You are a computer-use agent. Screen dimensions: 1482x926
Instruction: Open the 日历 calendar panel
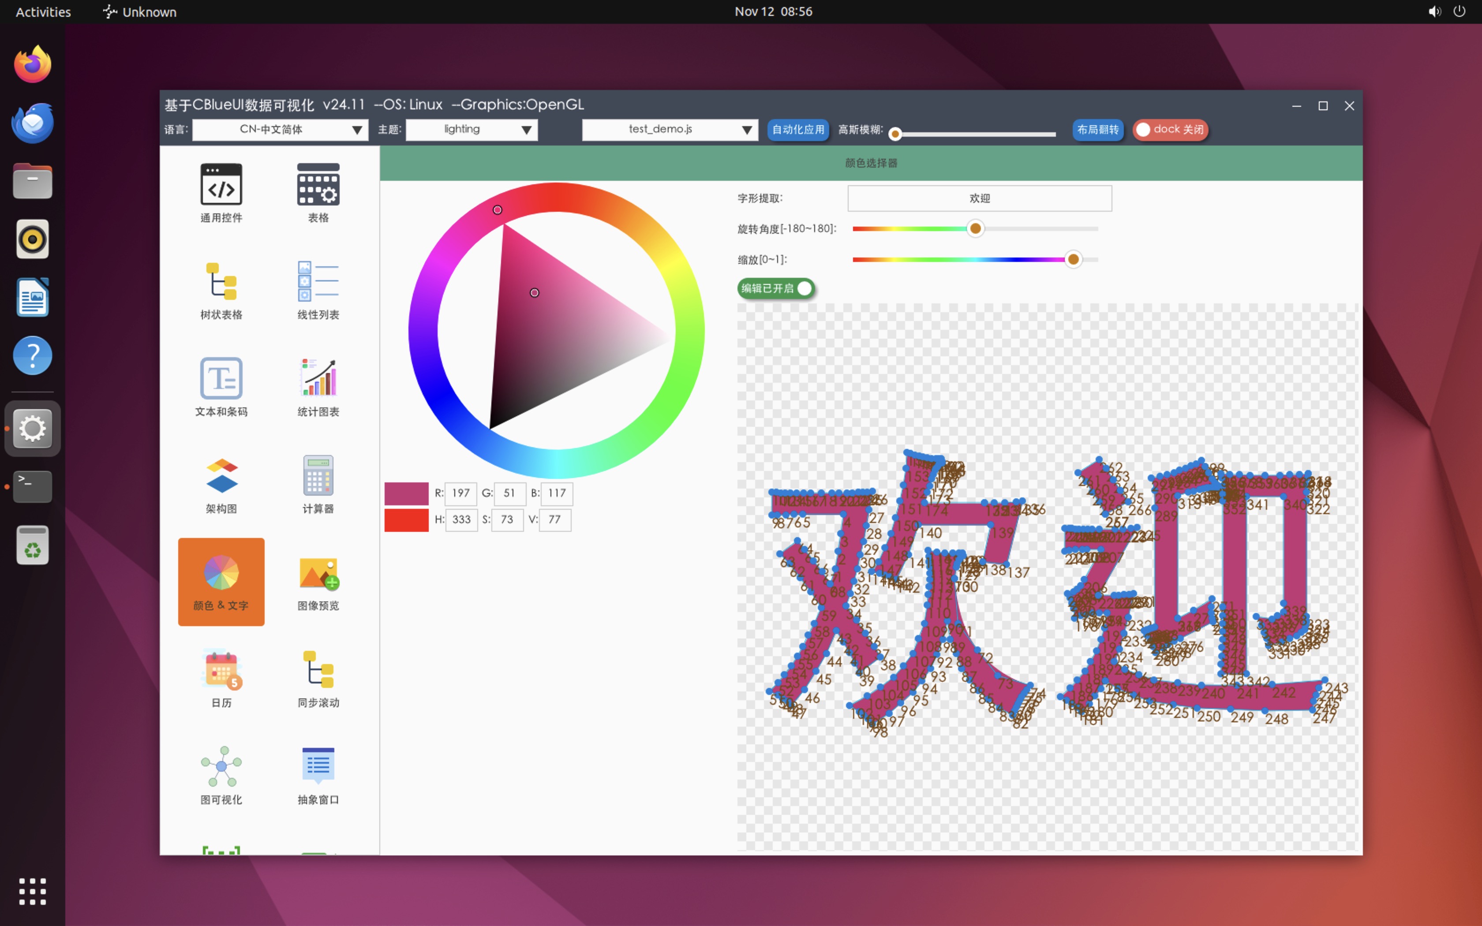click(221, 678)
